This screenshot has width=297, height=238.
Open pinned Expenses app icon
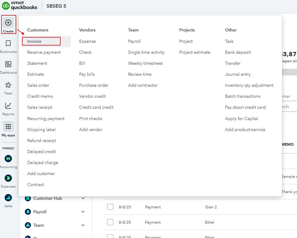point(8,178)
